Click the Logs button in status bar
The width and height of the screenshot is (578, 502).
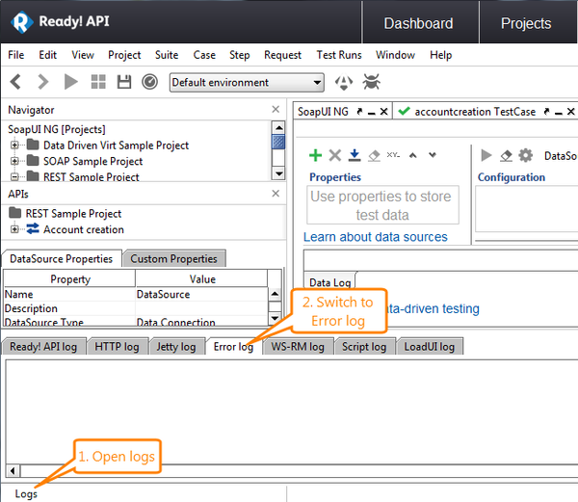tap(26, 494)
